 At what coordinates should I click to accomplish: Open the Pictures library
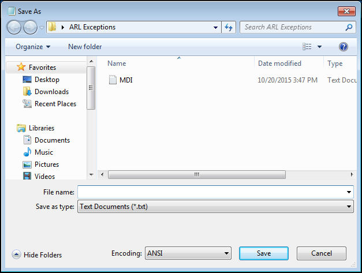pyautogui.click(x=47, y=164)
